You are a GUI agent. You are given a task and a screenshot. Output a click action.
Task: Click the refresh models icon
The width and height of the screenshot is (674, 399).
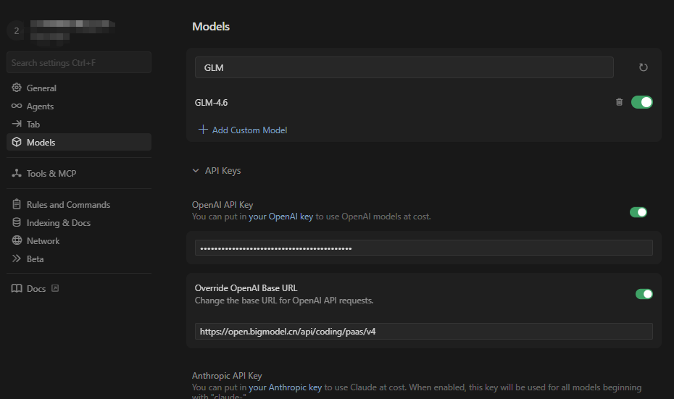(643, 67)
